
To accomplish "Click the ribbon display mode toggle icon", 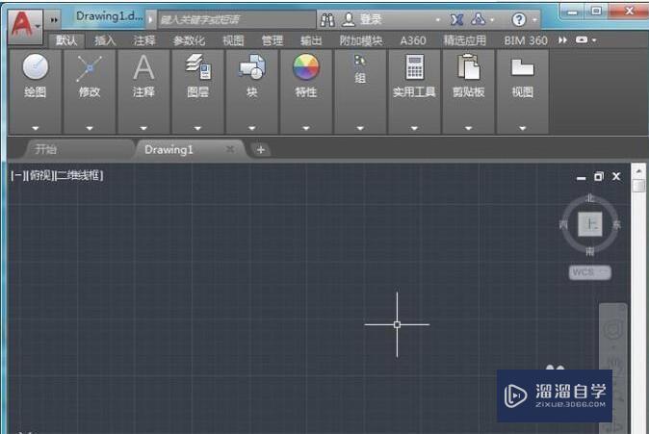I will click(x=582, y=39).
